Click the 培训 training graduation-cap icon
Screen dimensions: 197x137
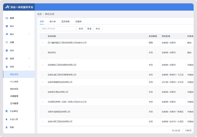pyautogui.click(x=7, y=34)
